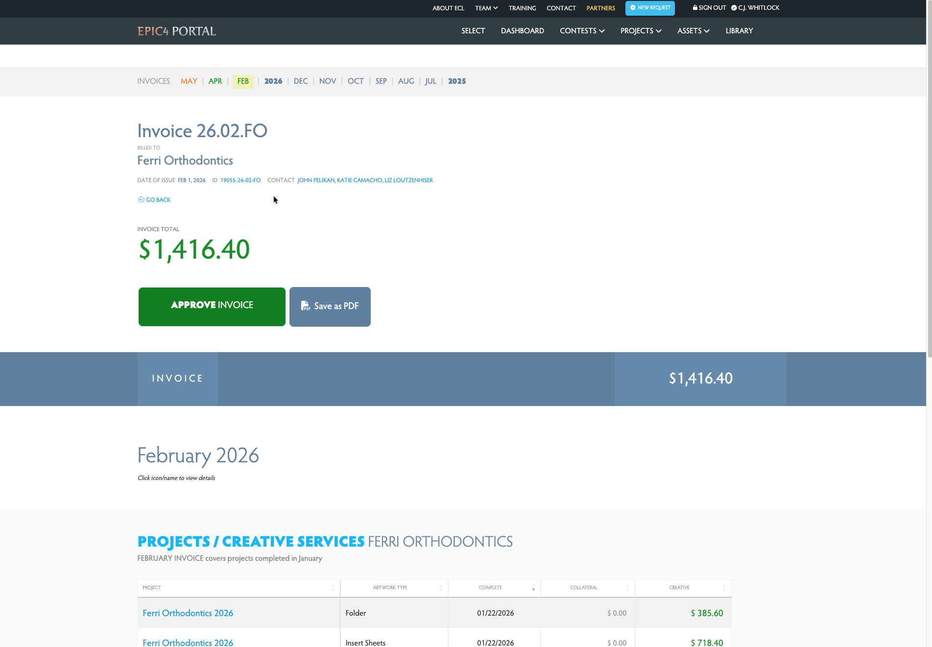This screenshot has height=647, width=932.
Task: Click the Approve Invoice button
Action: tap(212, 307)
